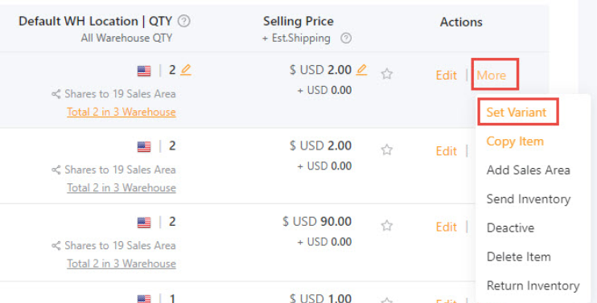597x303 pixels.
Task: Click US flag icon in first row
Action: (144, 71)
